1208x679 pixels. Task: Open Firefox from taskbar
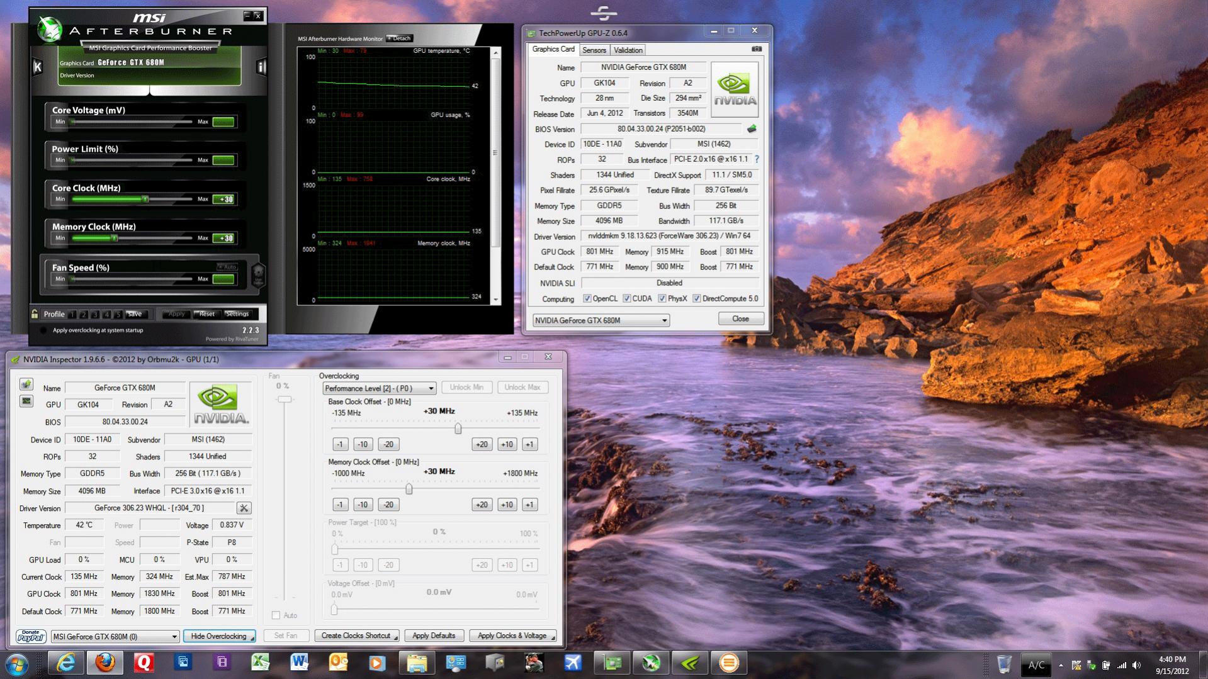(105, 663)
